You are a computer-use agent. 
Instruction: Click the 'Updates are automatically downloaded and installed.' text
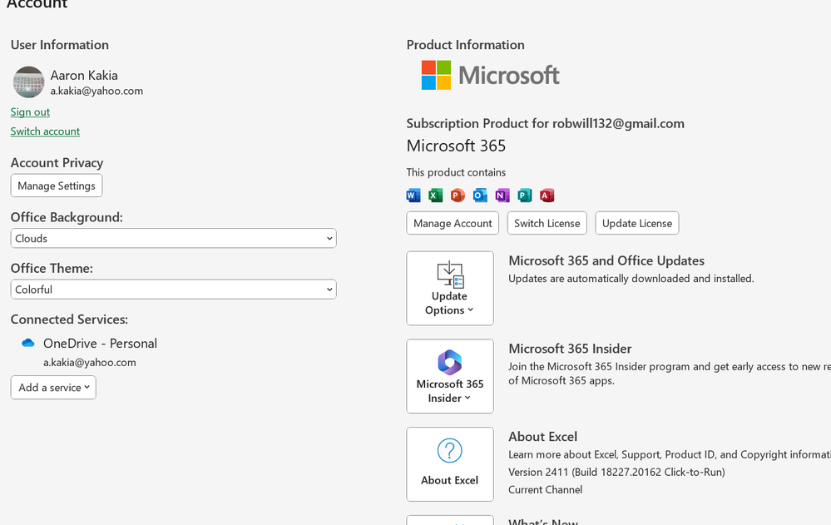[631, 279]
